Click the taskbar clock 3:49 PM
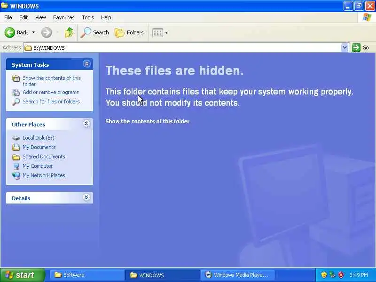The height and width of the screenshot is (282, 376). pyautogui.click(x=359, y=275)
